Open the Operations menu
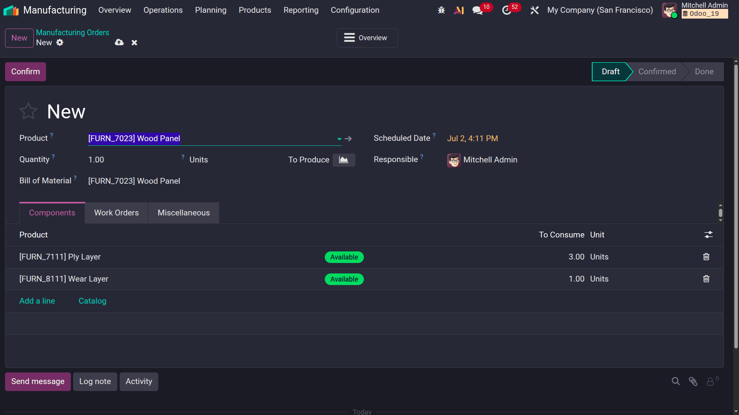Screen dimensions: 739x415 tap(163, 10)
